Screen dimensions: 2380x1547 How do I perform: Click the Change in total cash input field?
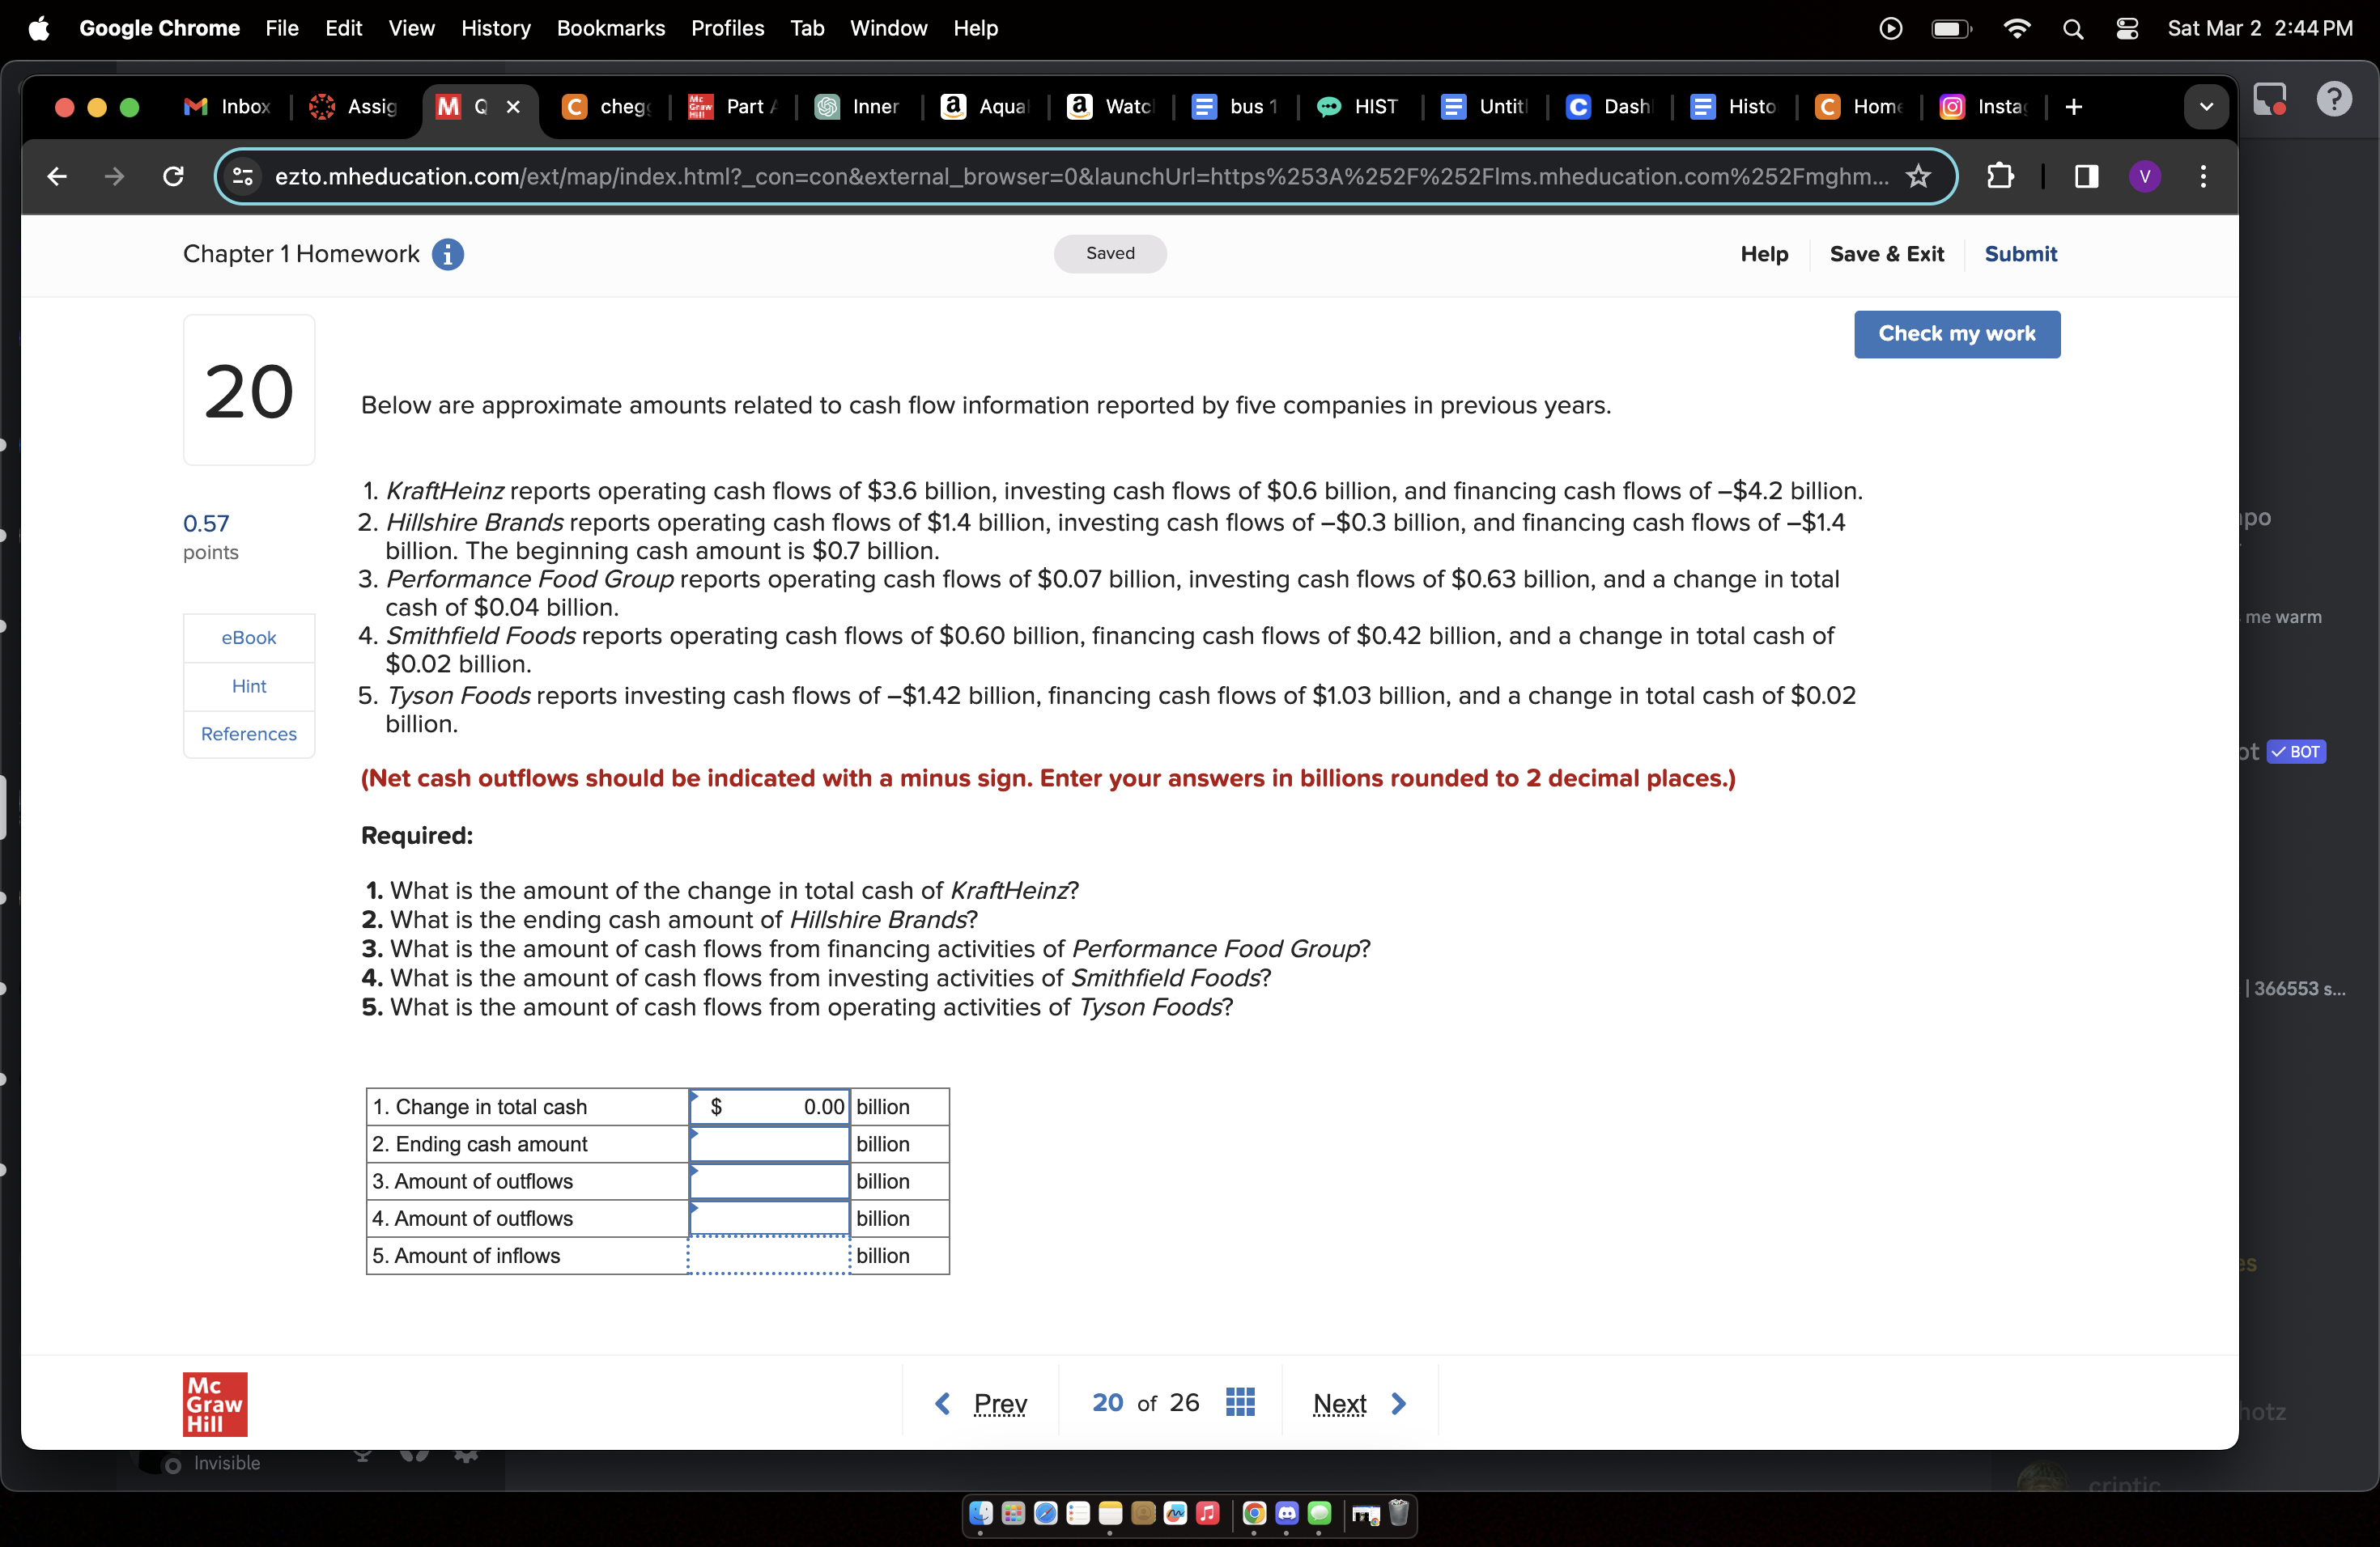[x=779, y=1104]
